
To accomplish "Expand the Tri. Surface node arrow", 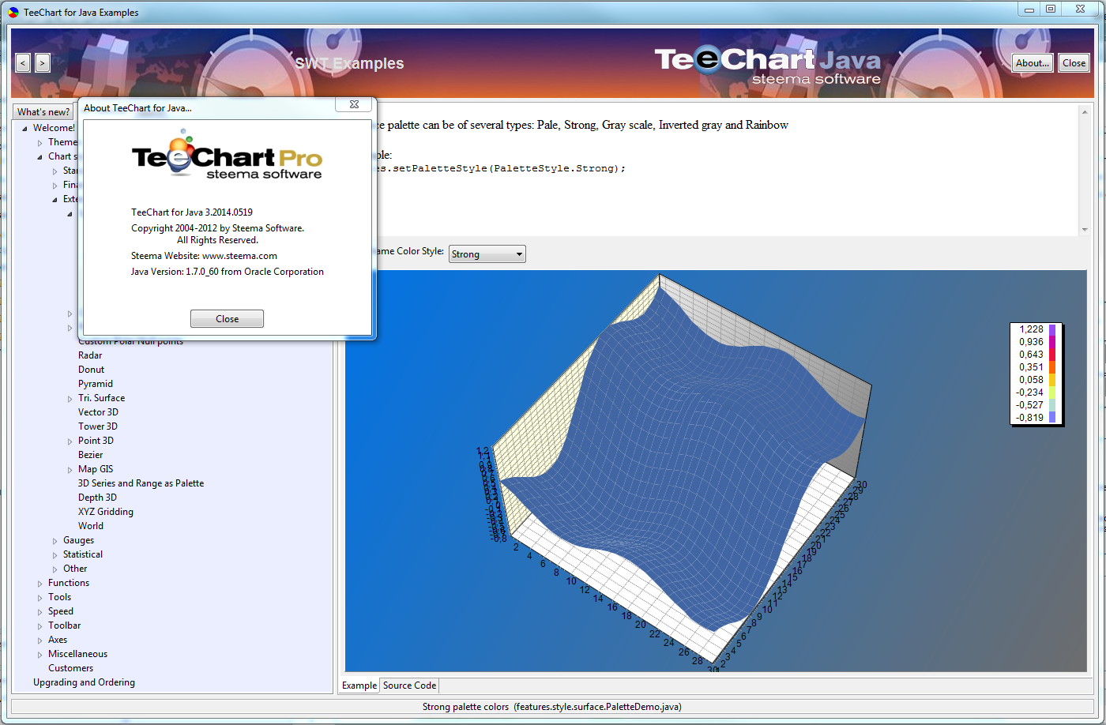I will point(70,399).
